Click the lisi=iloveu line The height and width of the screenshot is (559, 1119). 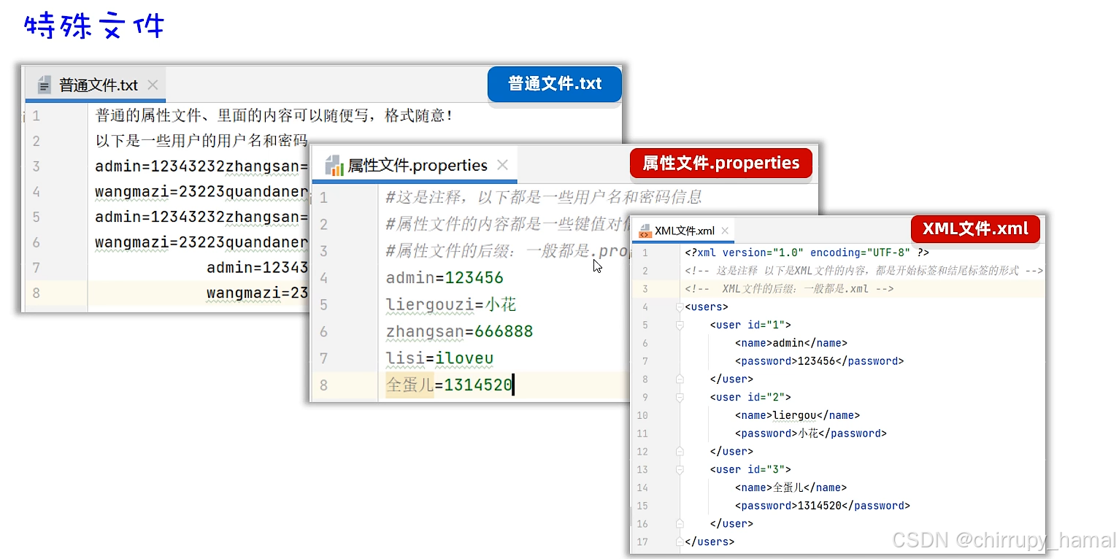pyautogui.click(x=440, y=358)
